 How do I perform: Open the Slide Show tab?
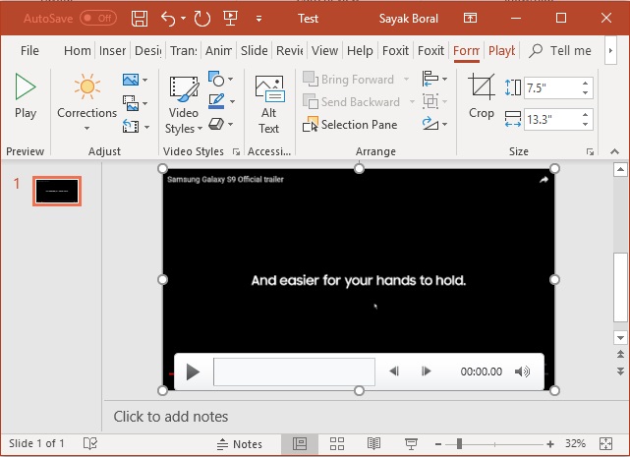[254, 51]
